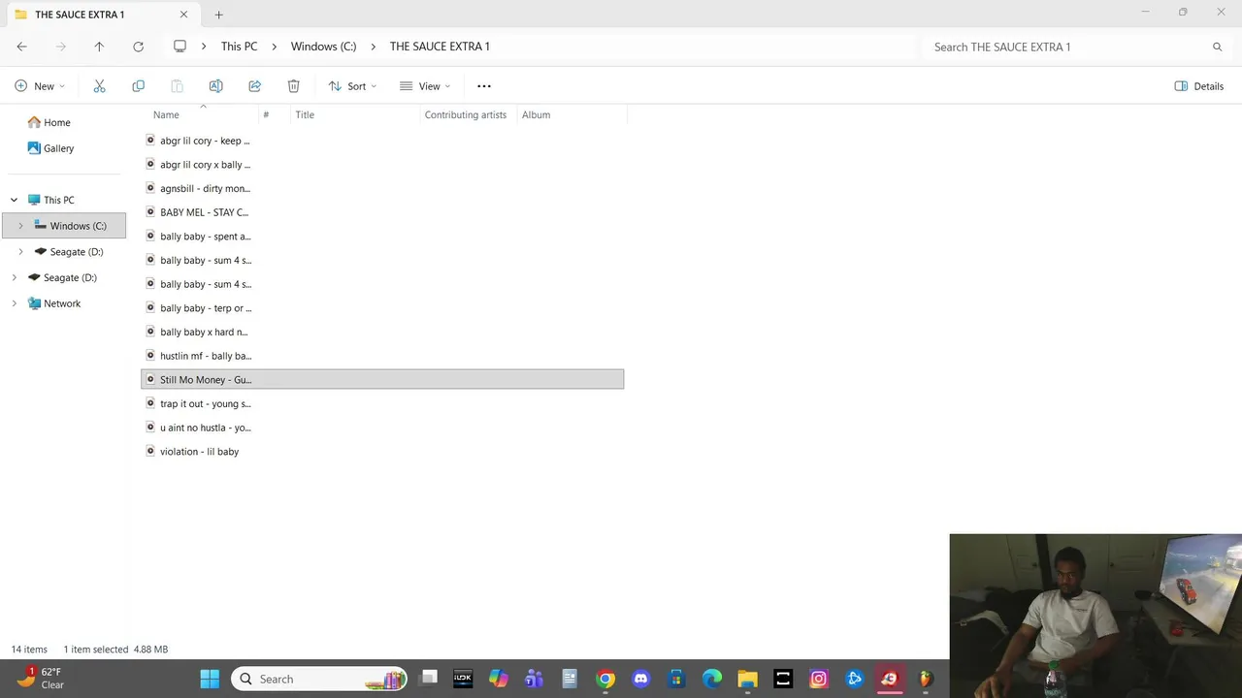
Task: Open Microsoft Edge from the taskbar
Action: click(712, 679)
